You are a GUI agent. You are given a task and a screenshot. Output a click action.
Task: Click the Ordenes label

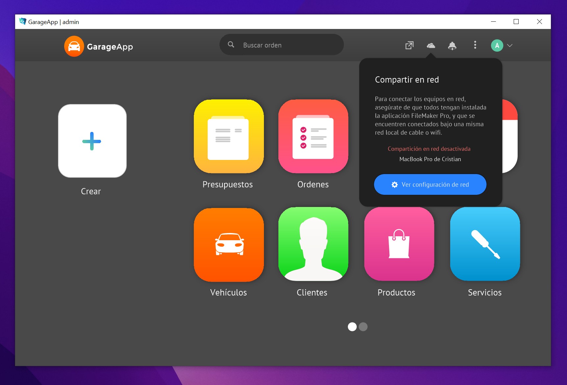coord(313,185)
